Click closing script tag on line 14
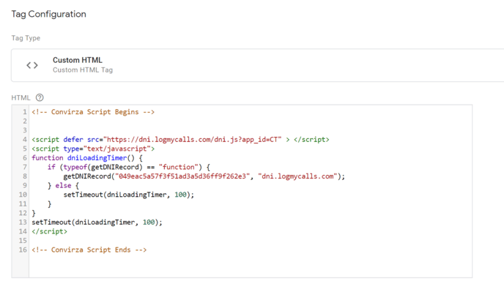The width and height of the screenshot is (504, 281). pyautogui.click(x=50, y=231)
